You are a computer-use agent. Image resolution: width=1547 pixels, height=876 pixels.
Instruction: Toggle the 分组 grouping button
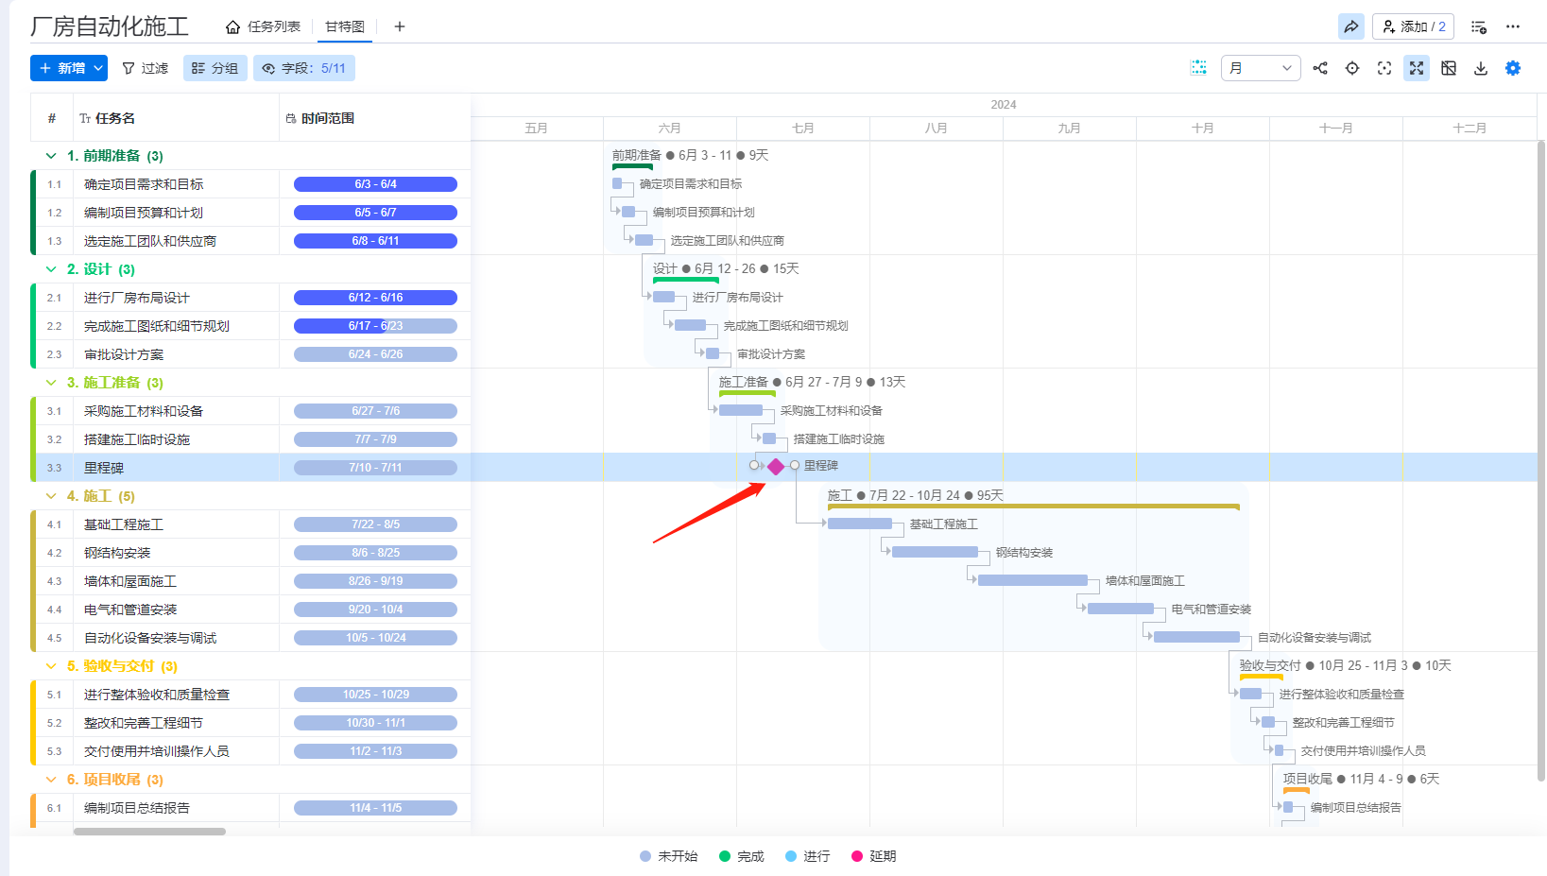pos(215,68)
